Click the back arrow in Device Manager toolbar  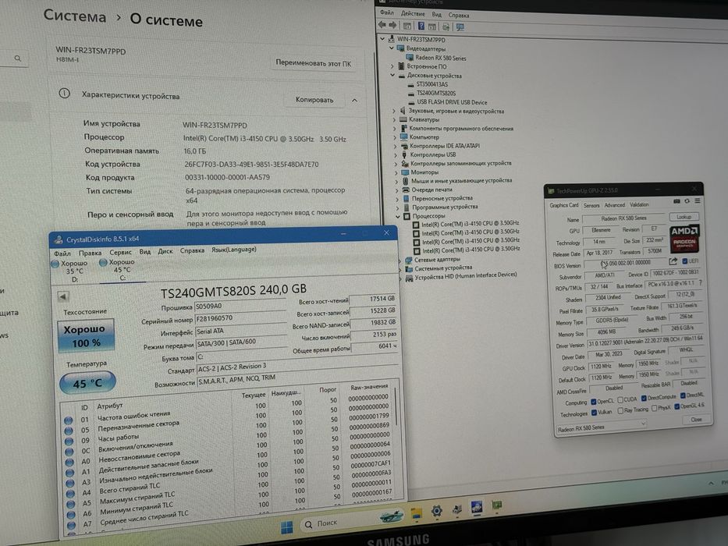click(382, 25)
